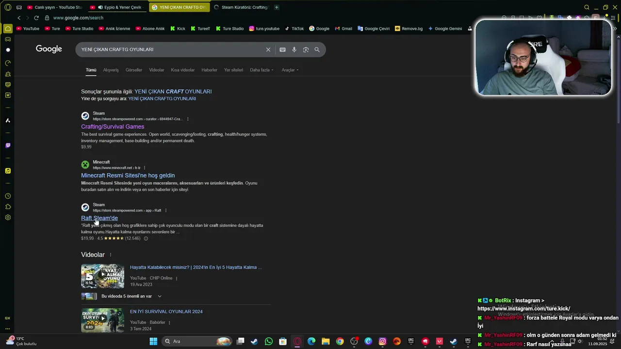Open More options for Raft result
Screen dimensions: 621x349
pyautogui.click(x=166, y=210)
